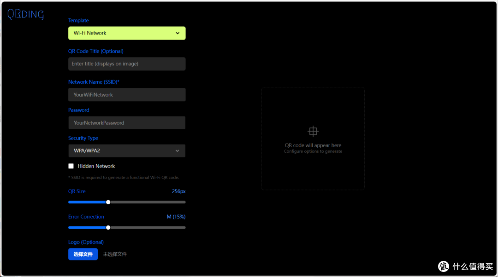Click the Network Name (SSID) label
The image size is (498, 277).
click(x=94, y=82)
